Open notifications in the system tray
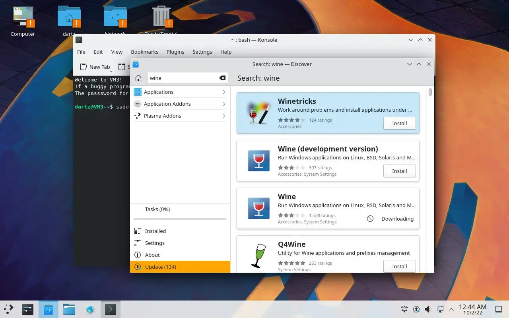Viewport: 509px width, 318px height. (404, 309)
